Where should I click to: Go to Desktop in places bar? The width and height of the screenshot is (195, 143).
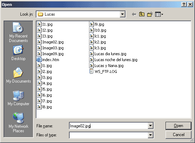(x=18, y=53)
